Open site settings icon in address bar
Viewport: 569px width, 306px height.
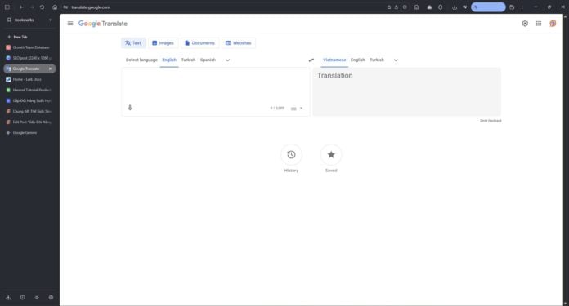point(65,7)
